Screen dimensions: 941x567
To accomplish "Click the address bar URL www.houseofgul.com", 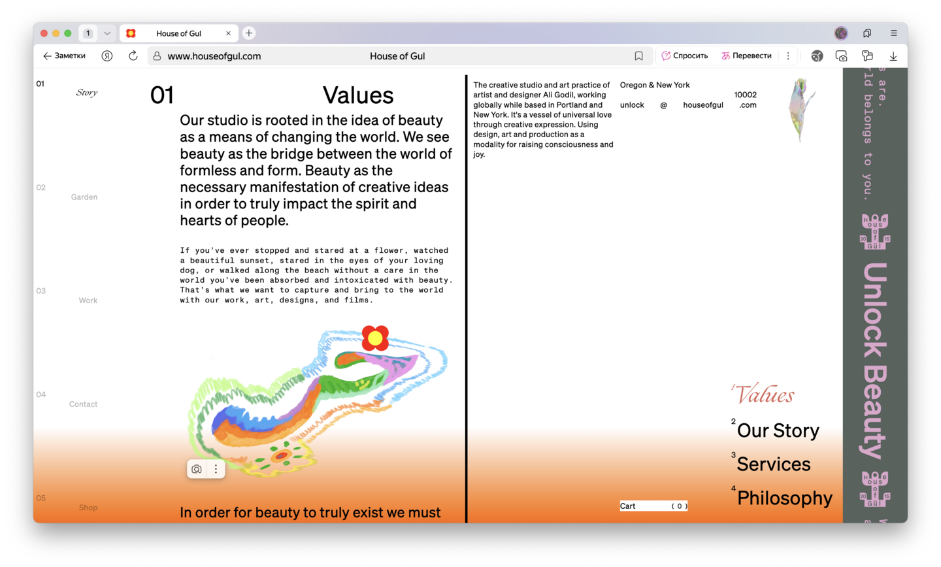I will pos(214,56).
